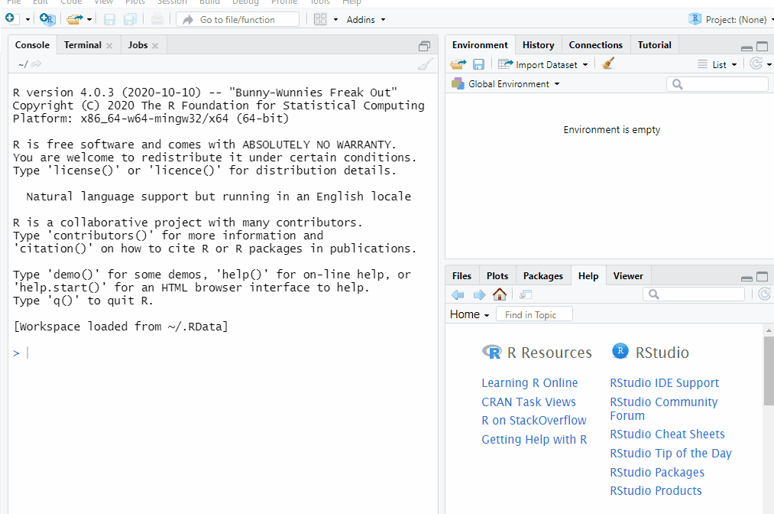The height and width of the screenshot is (514, 774).
Task: Clear the console with broom icon
Action: pos(425,64)
